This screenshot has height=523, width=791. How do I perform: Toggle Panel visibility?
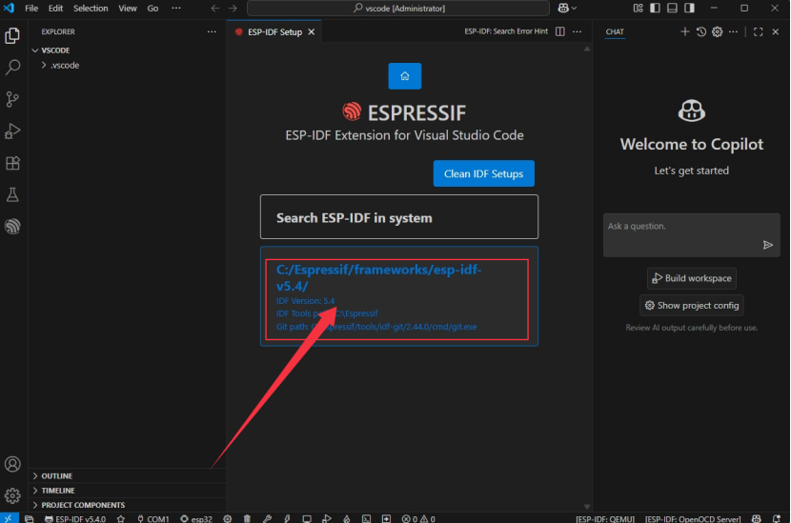click(672, 8)
